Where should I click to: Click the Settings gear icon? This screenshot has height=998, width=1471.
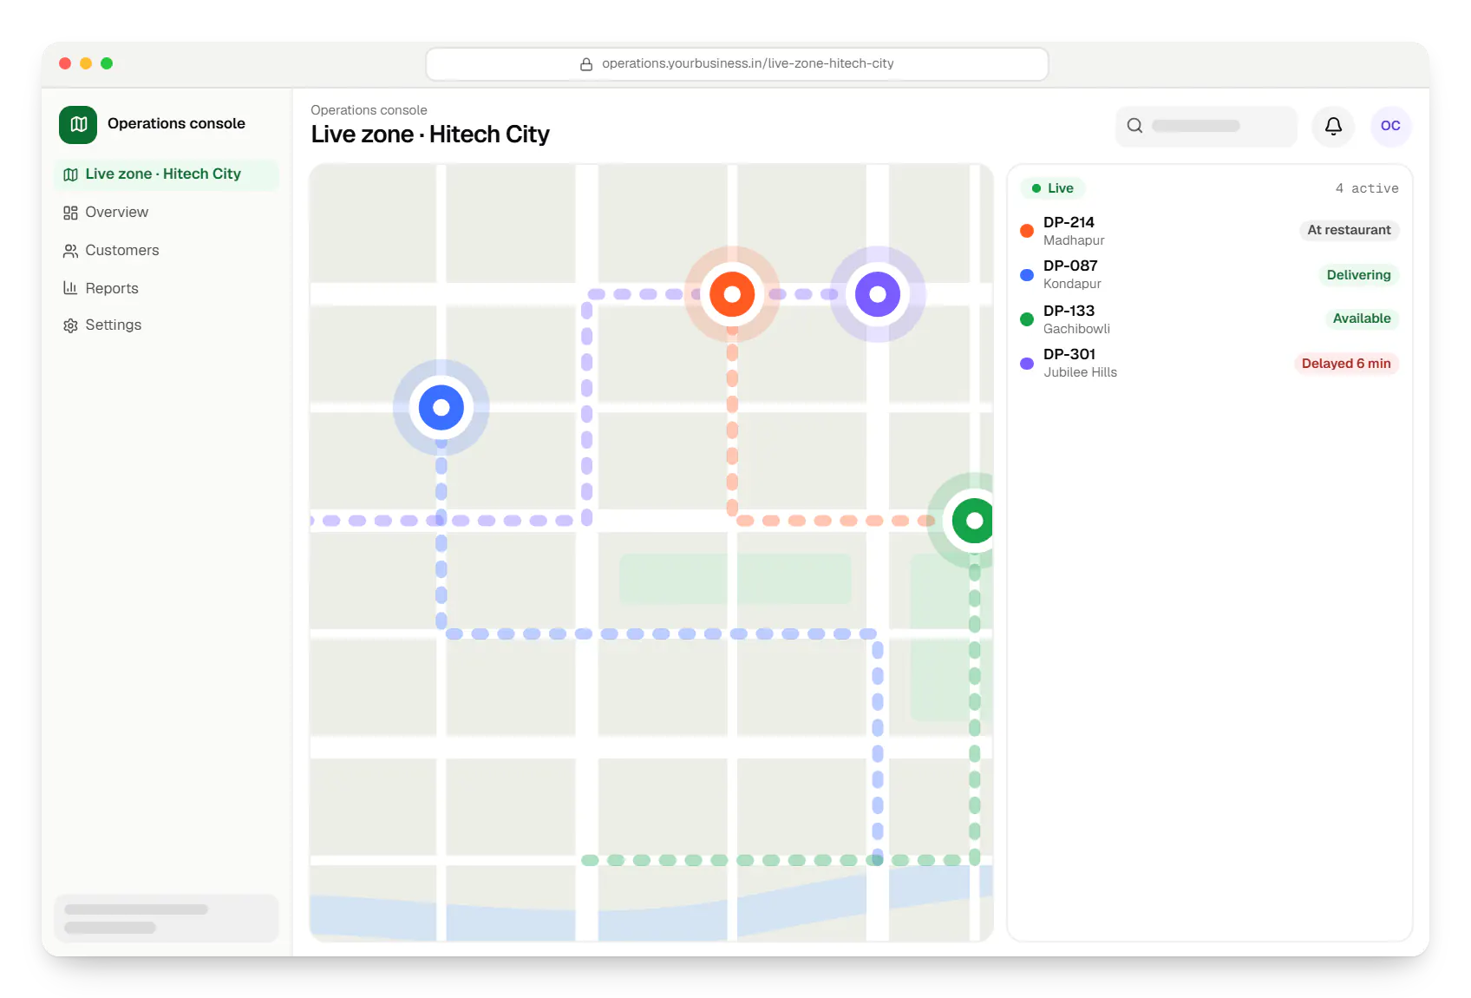[70, 325]
